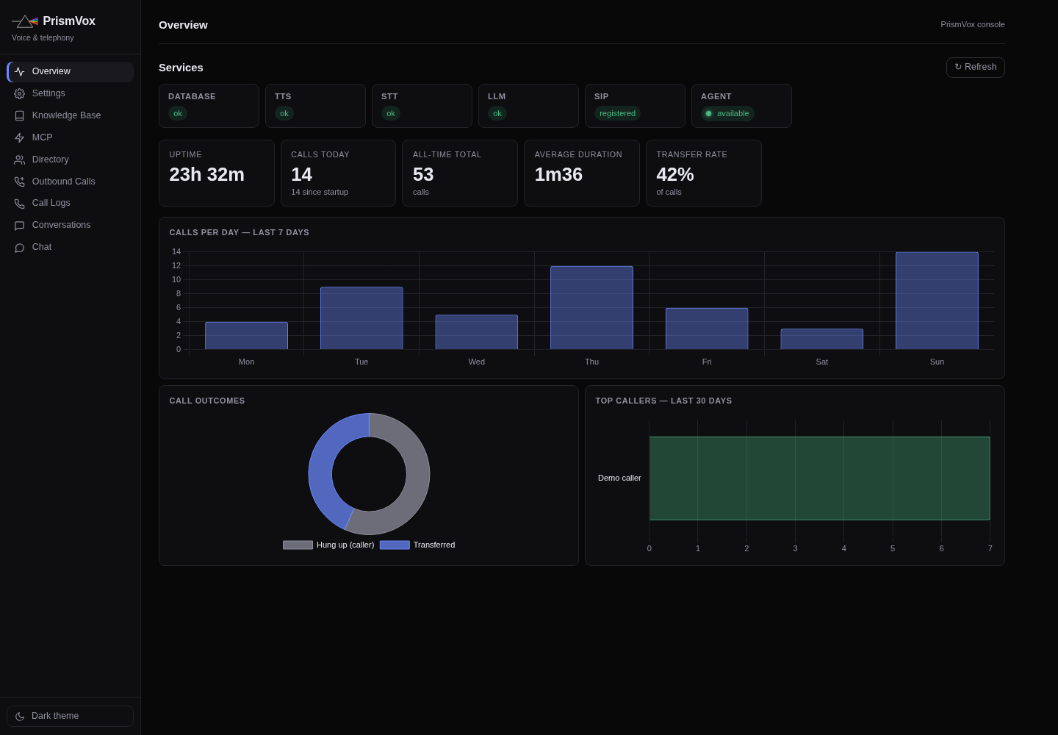Click the SIP registered status badge
This screenshot has height=735, width=1058.
617,113
